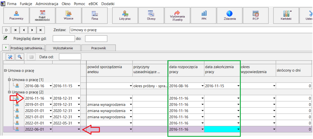
Task: Go to the first record navigation button
Action: (15, 30)
